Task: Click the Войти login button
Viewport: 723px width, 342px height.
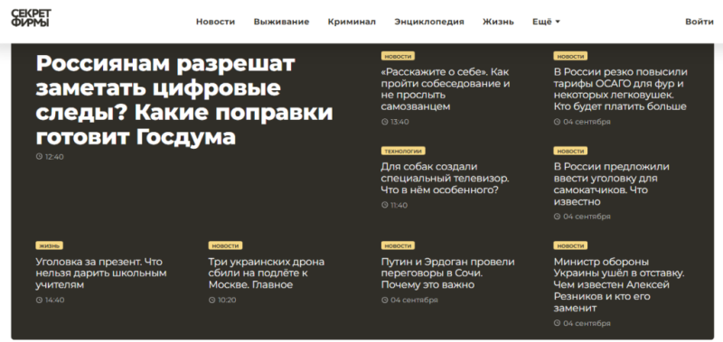Action: click(699, 22)
